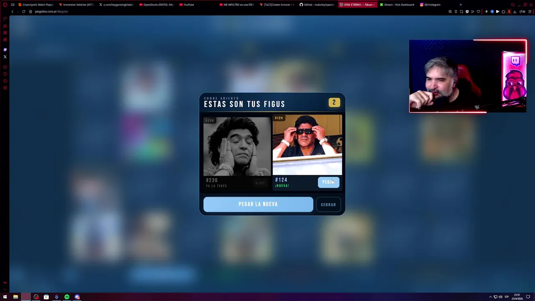Click the juegitos.com.ar/diegote address bar
535x301 pixels.
[51, 11]
